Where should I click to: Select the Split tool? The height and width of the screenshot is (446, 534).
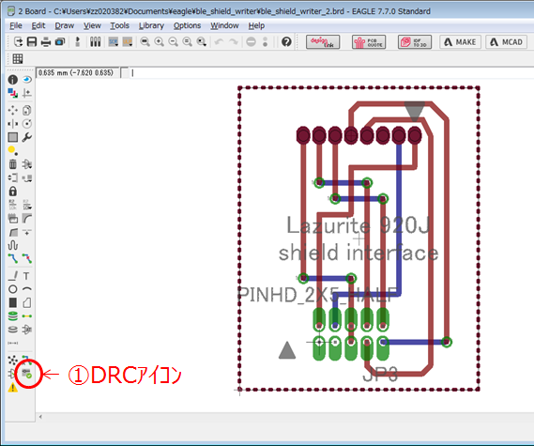click(12, 232)
